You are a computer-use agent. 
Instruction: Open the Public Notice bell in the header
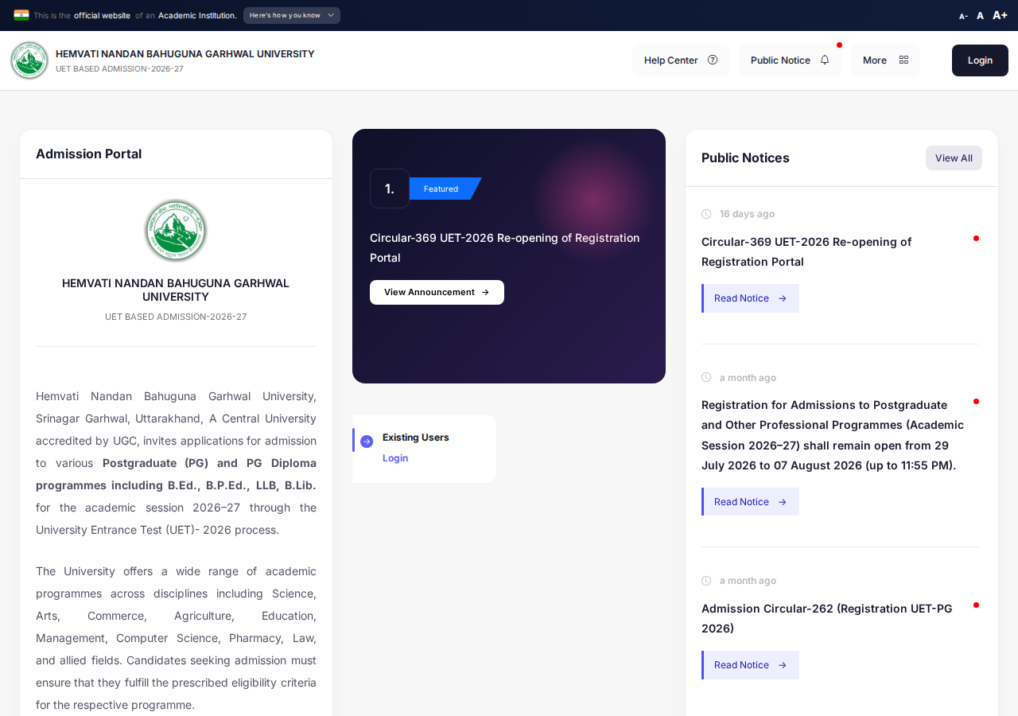coord(790,60)
